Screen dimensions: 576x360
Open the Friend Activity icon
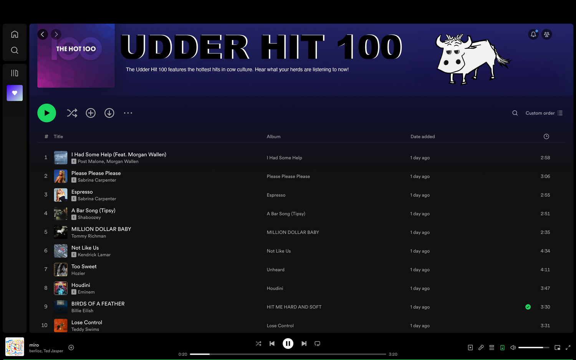(x=547, y=34)
